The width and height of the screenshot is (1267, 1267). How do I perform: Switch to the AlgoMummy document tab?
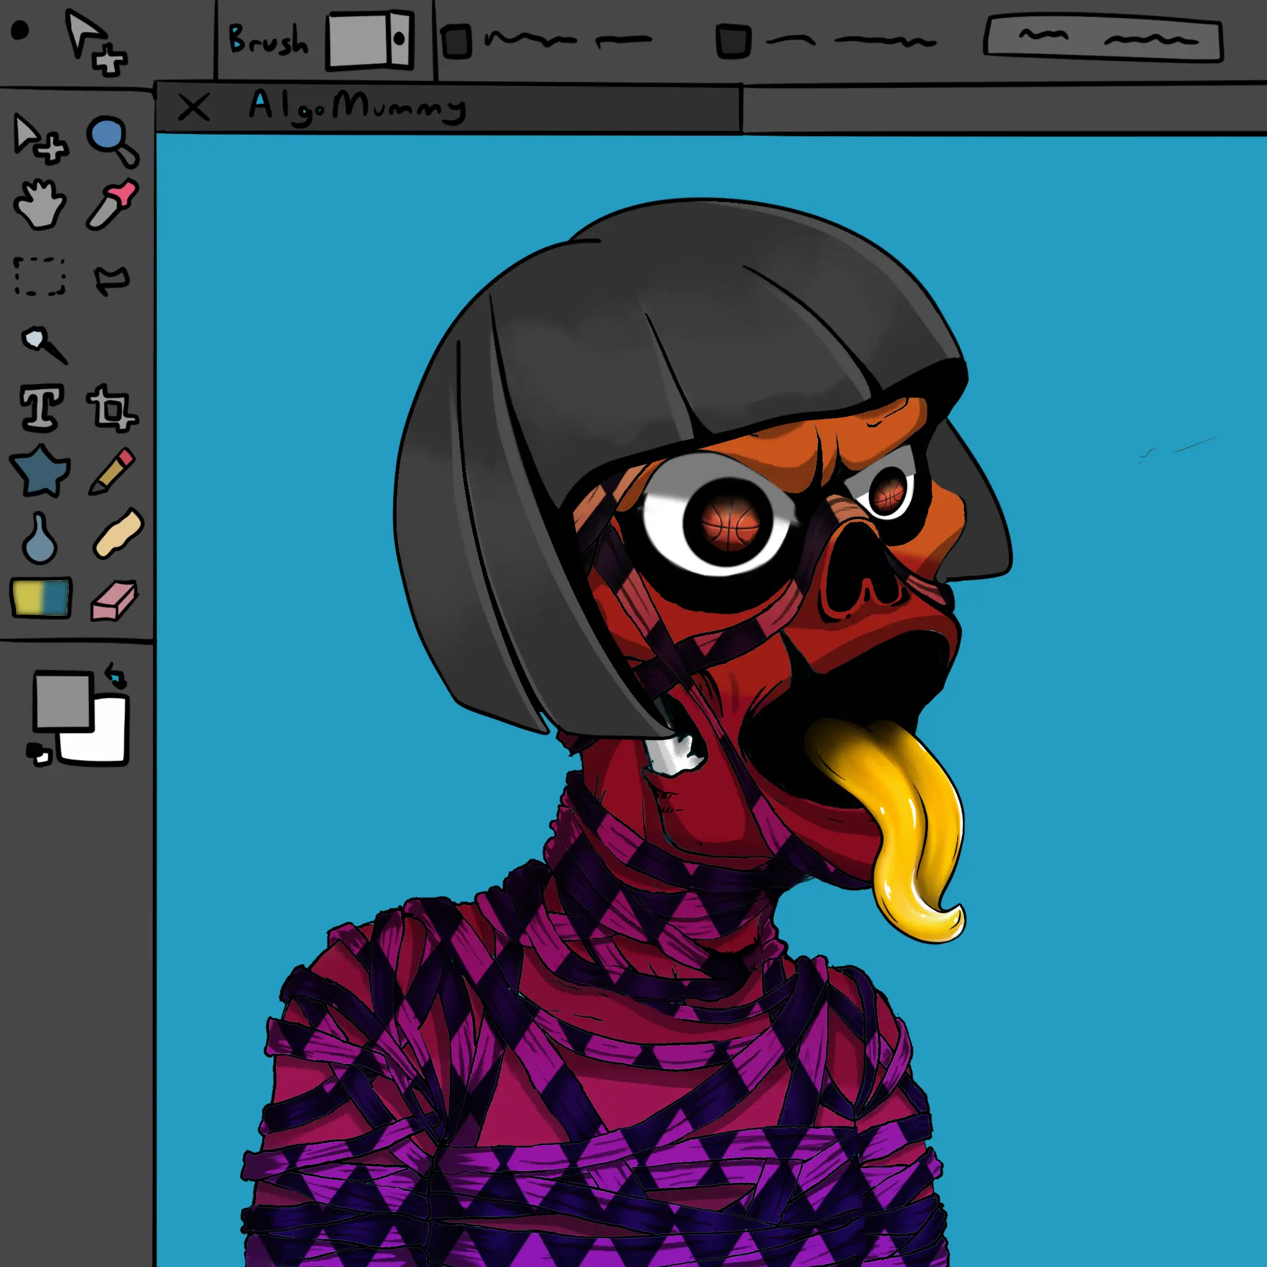point(358,106)
